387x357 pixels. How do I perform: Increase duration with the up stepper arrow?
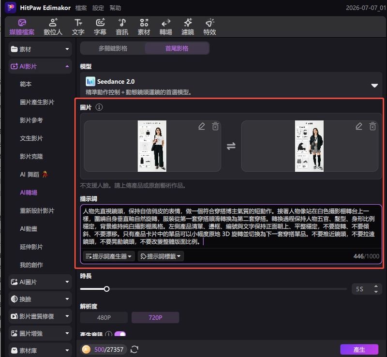[376, 286]
